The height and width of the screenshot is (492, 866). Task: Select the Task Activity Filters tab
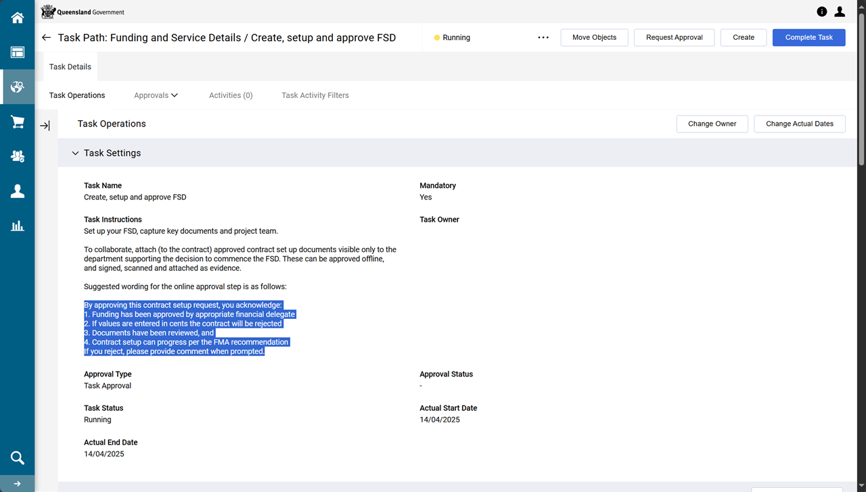point(315,95)
